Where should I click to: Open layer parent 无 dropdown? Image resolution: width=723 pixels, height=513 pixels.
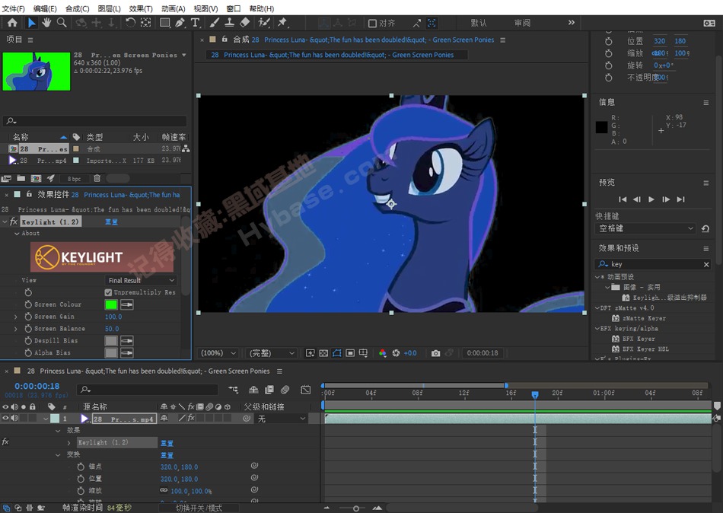point(282,419)
